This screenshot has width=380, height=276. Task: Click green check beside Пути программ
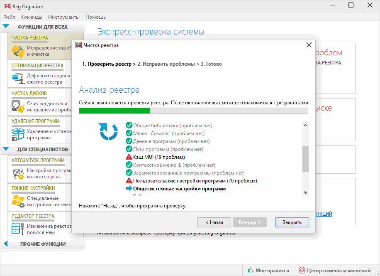pyautogui.click(x=129, y=149)
